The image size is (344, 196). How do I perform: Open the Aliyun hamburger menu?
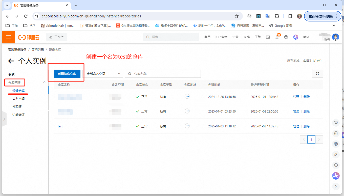coord(8,37)
